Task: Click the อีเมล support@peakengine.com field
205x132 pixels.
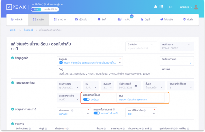Action: [141, 98]
